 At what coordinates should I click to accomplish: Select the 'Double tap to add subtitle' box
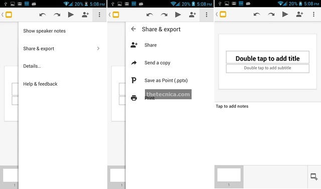click(267, 69)
